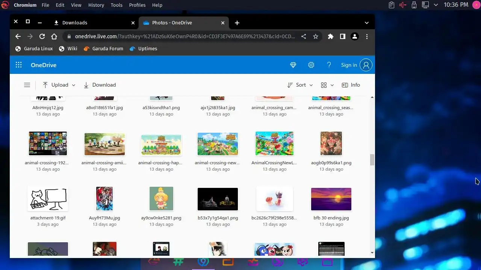Click the Garuda logo at top left
481x270 pixels.
click(x=5, y=5)
